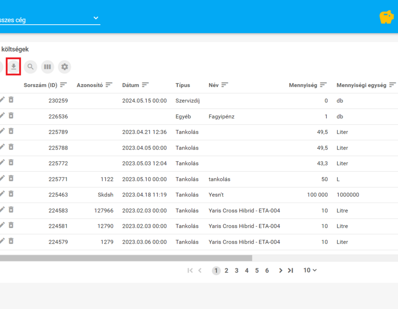The image size is (398, 309).
Task: Delete the row with ID 225463
Action: 11,194
